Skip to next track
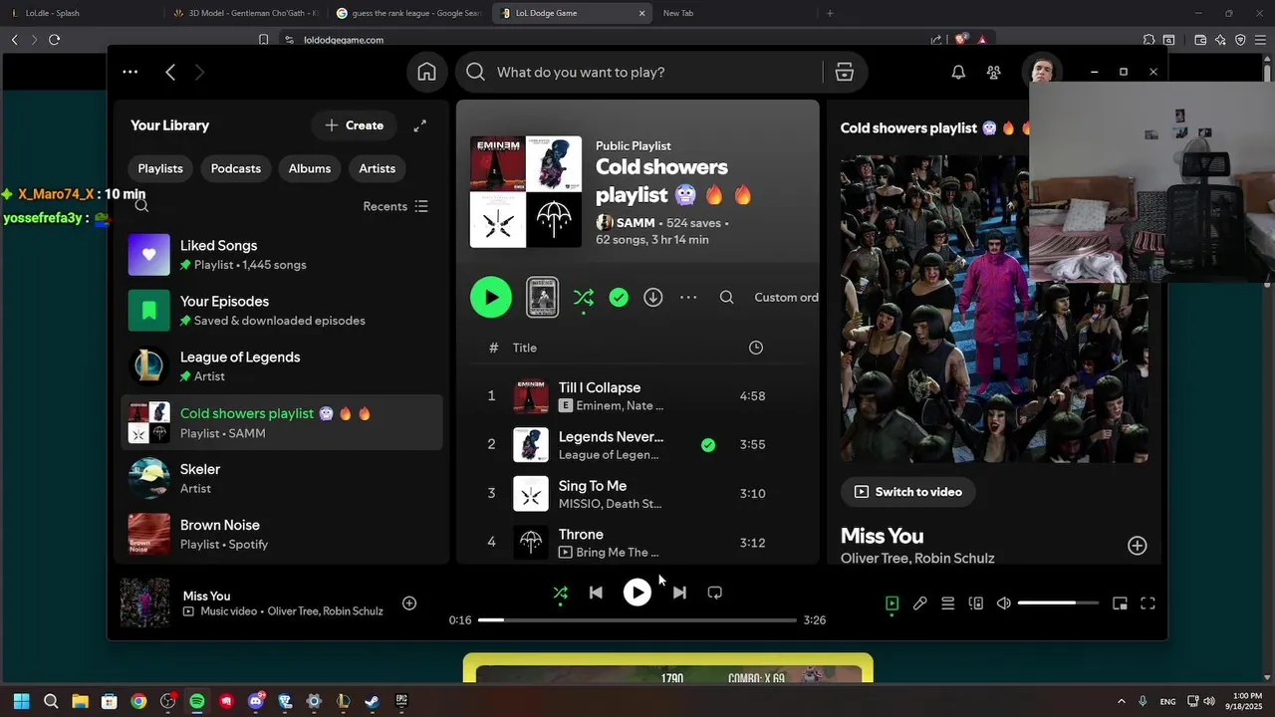The image size is (1275, 717). tap(679, 593)
